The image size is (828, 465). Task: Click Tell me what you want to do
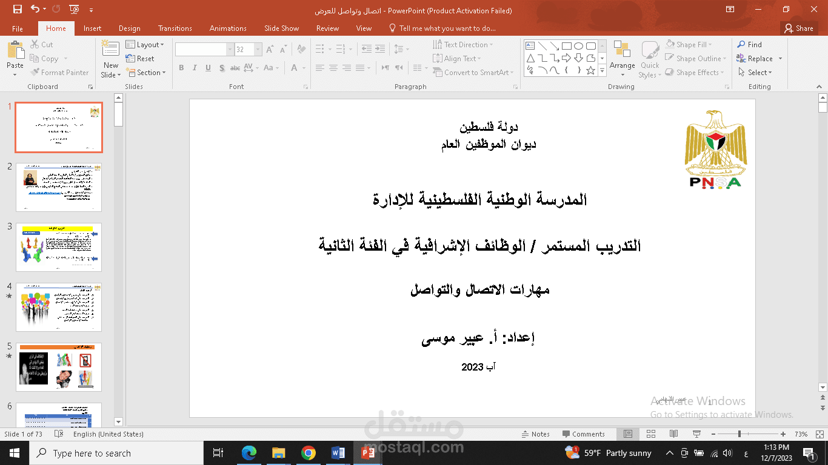click(x=442, y=28)
